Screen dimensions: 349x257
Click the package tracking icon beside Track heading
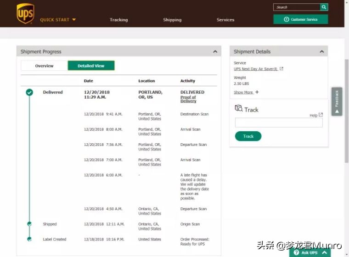pos(239,108)
